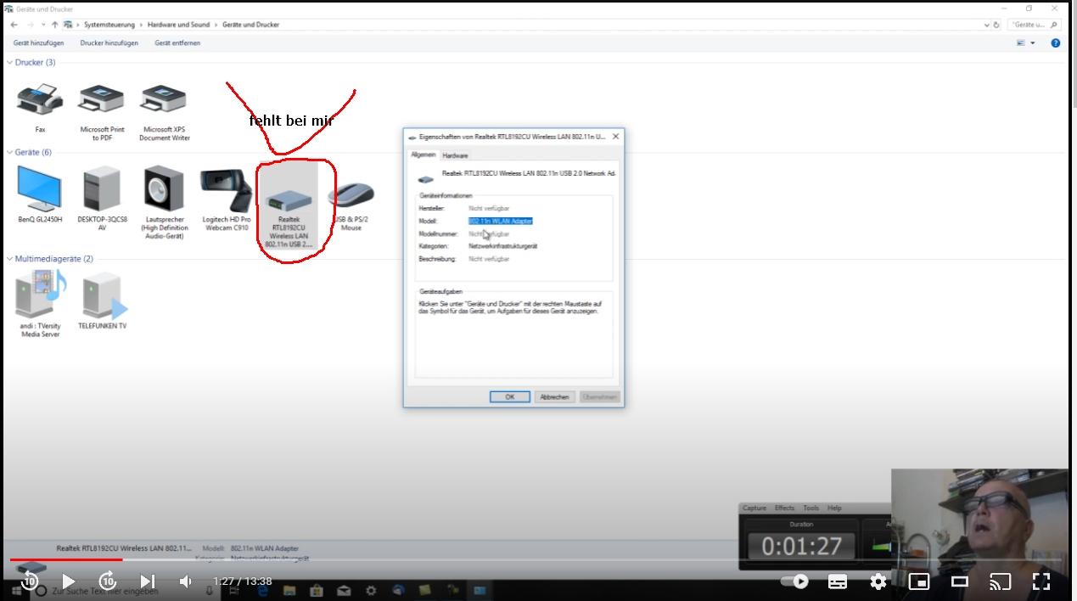Toggle subtitles captions button
Image resolution: width=1077 pixels, height=601 pixels.
[x=838, y=581]
